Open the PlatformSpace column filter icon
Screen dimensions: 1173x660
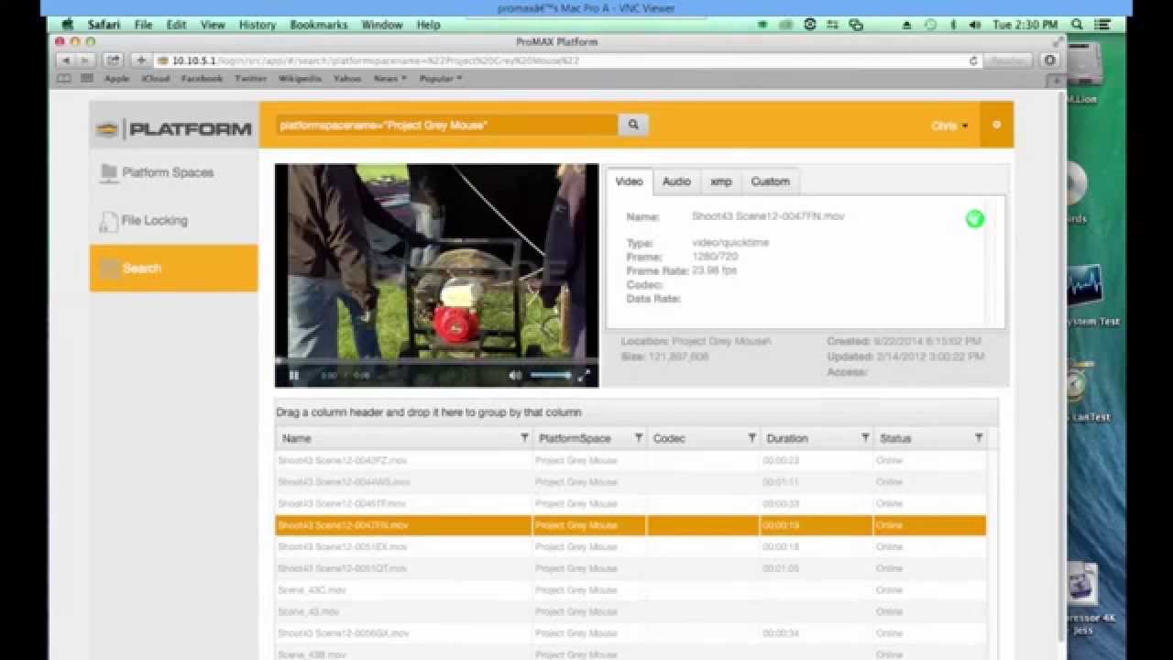[x=639, y=438]
